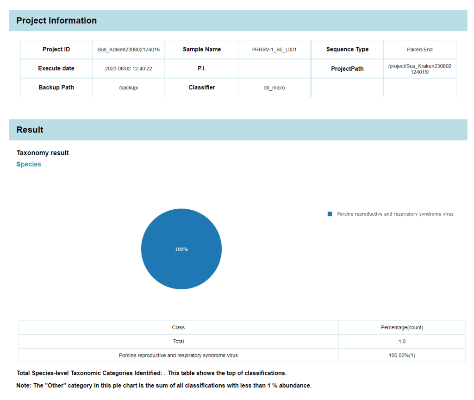Viewport: 474px width, 400px height.
Task: Select the Total row in table
Action: (x=178, y=341)
